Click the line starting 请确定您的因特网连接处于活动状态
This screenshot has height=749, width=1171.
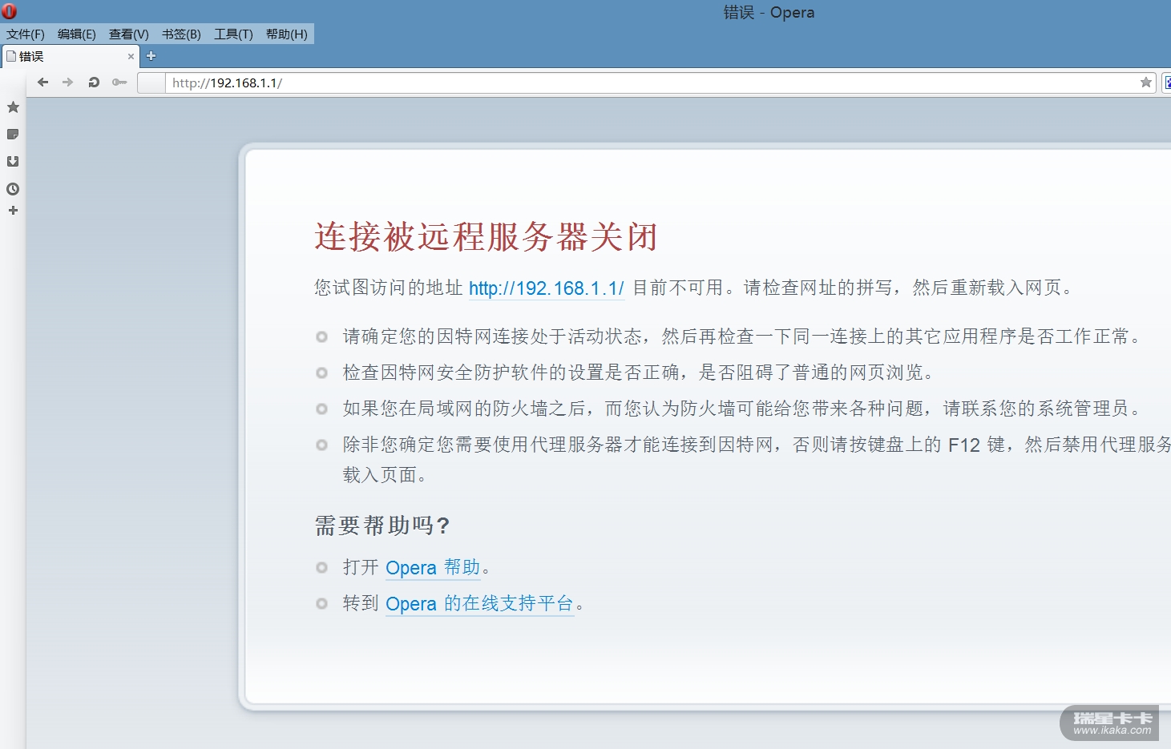pos(742,336)
